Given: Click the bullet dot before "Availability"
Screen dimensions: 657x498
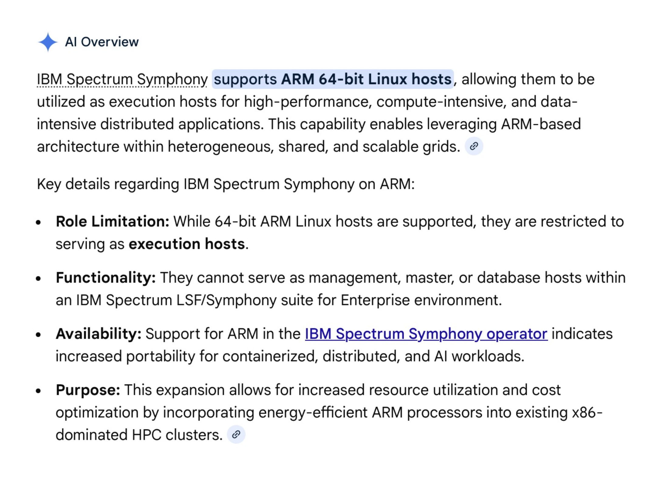Looking at the screenshot, I should [x=38, y=335].
